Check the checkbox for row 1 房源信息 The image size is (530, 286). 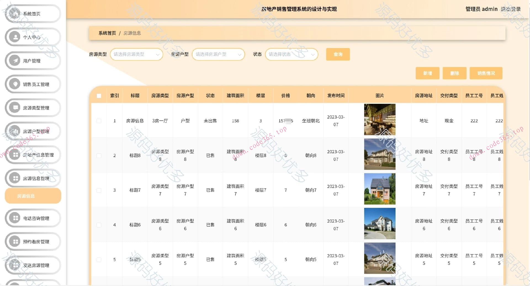point(99,121)
